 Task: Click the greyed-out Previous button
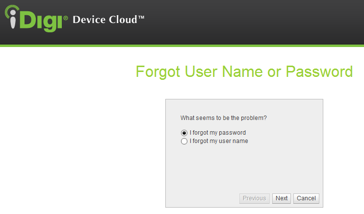[254, 198]
